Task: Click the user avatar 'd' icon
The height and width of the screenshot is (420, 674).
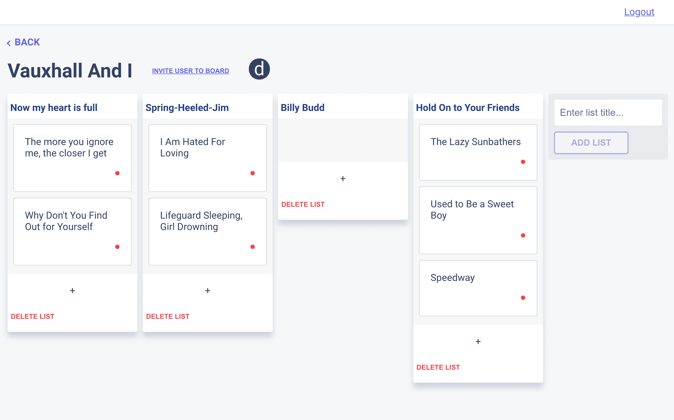Action: click(259, 69)
